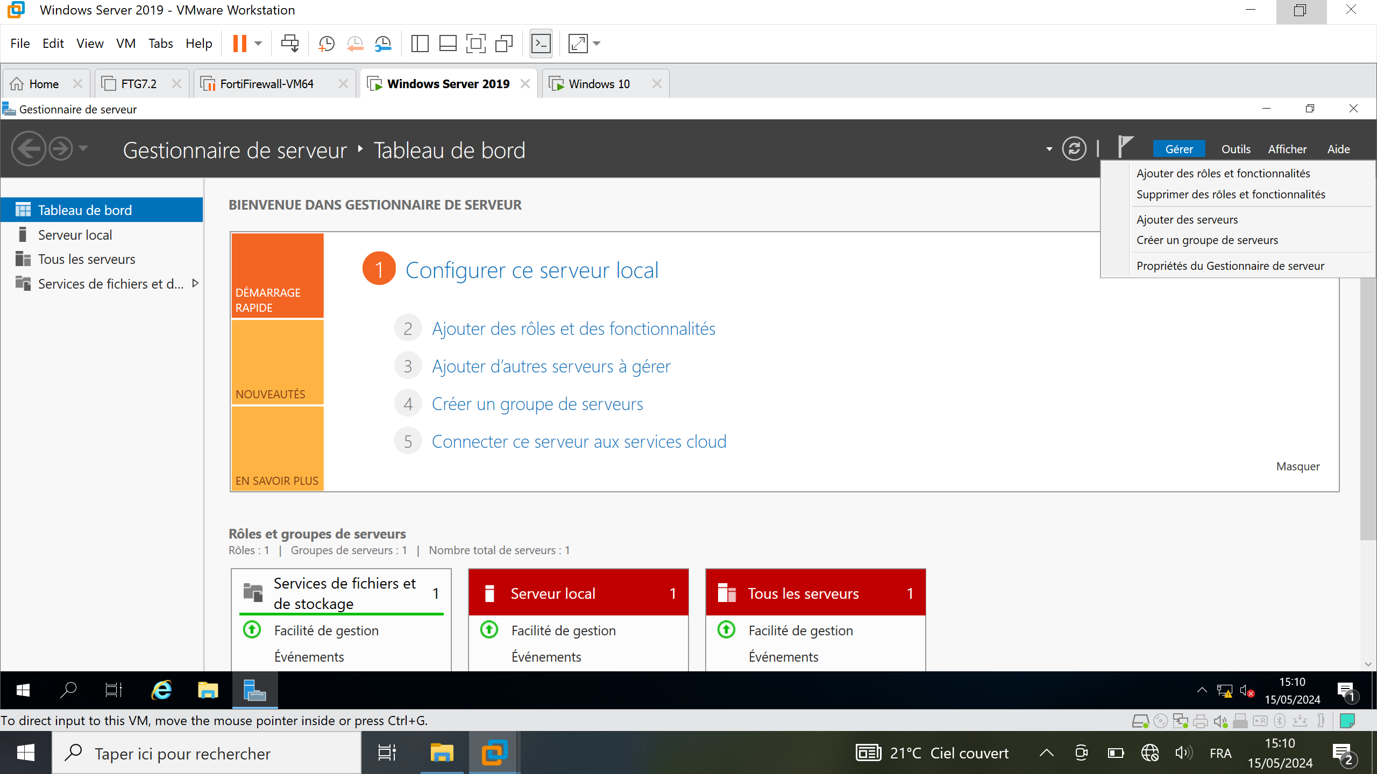Open the Outils menu
Image resolution: width=1377 pixels, height=774 pixels.
pos(1236,149)
